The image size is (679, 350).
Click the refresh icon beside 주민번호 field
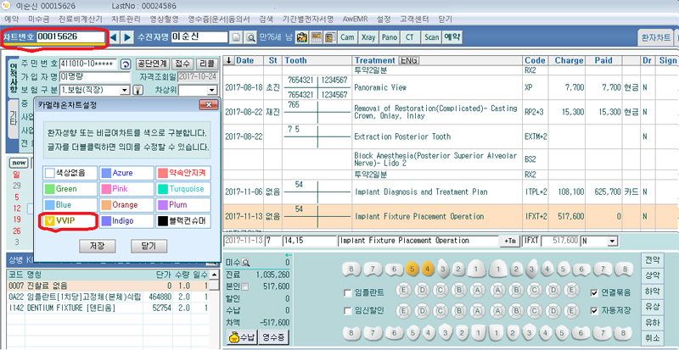coord(125,64)
